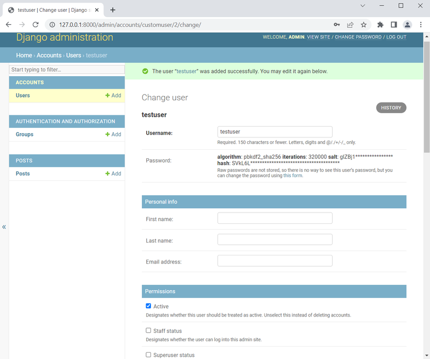Enable the Staff status checkbox

pos(148,331)
